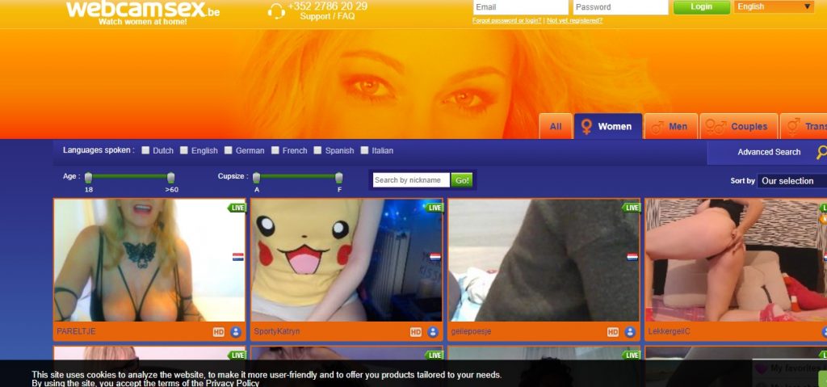
Task: Click the Age slider minimum handle at 18
Action: point(89,178)
